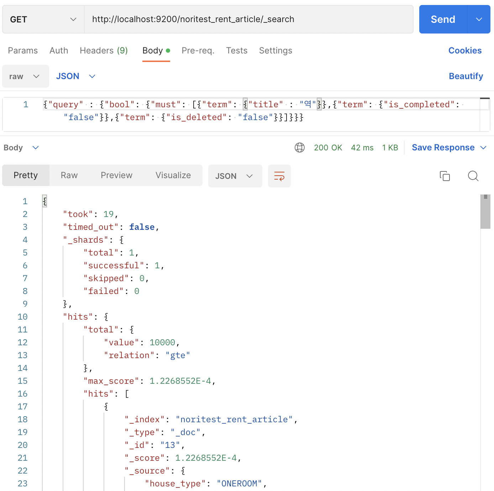This screenshot has width=494, height=491.
Task: Select the Pretty response view
Action: pyautogui.click(x=26, y=175)
